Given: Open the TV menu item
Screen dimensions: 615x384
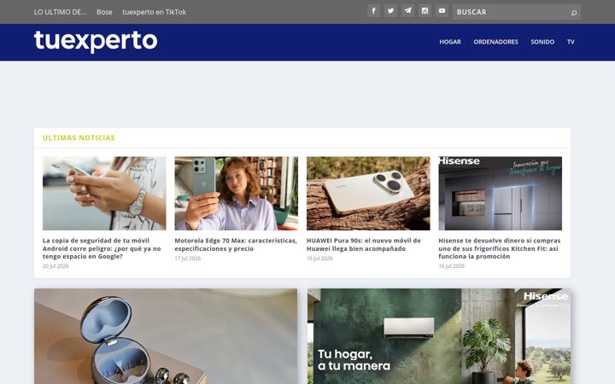Looking at the screenshot, I should 571,42.
